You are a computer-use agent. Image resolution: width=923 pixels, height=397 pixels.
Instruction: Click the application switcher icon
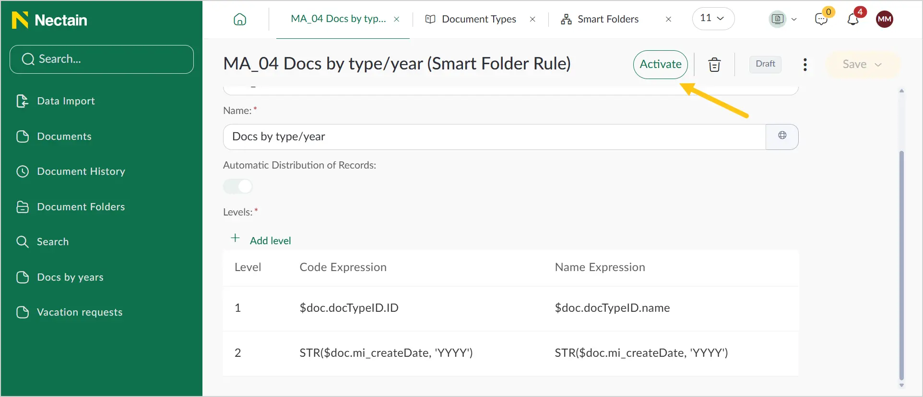coord(778,19)
